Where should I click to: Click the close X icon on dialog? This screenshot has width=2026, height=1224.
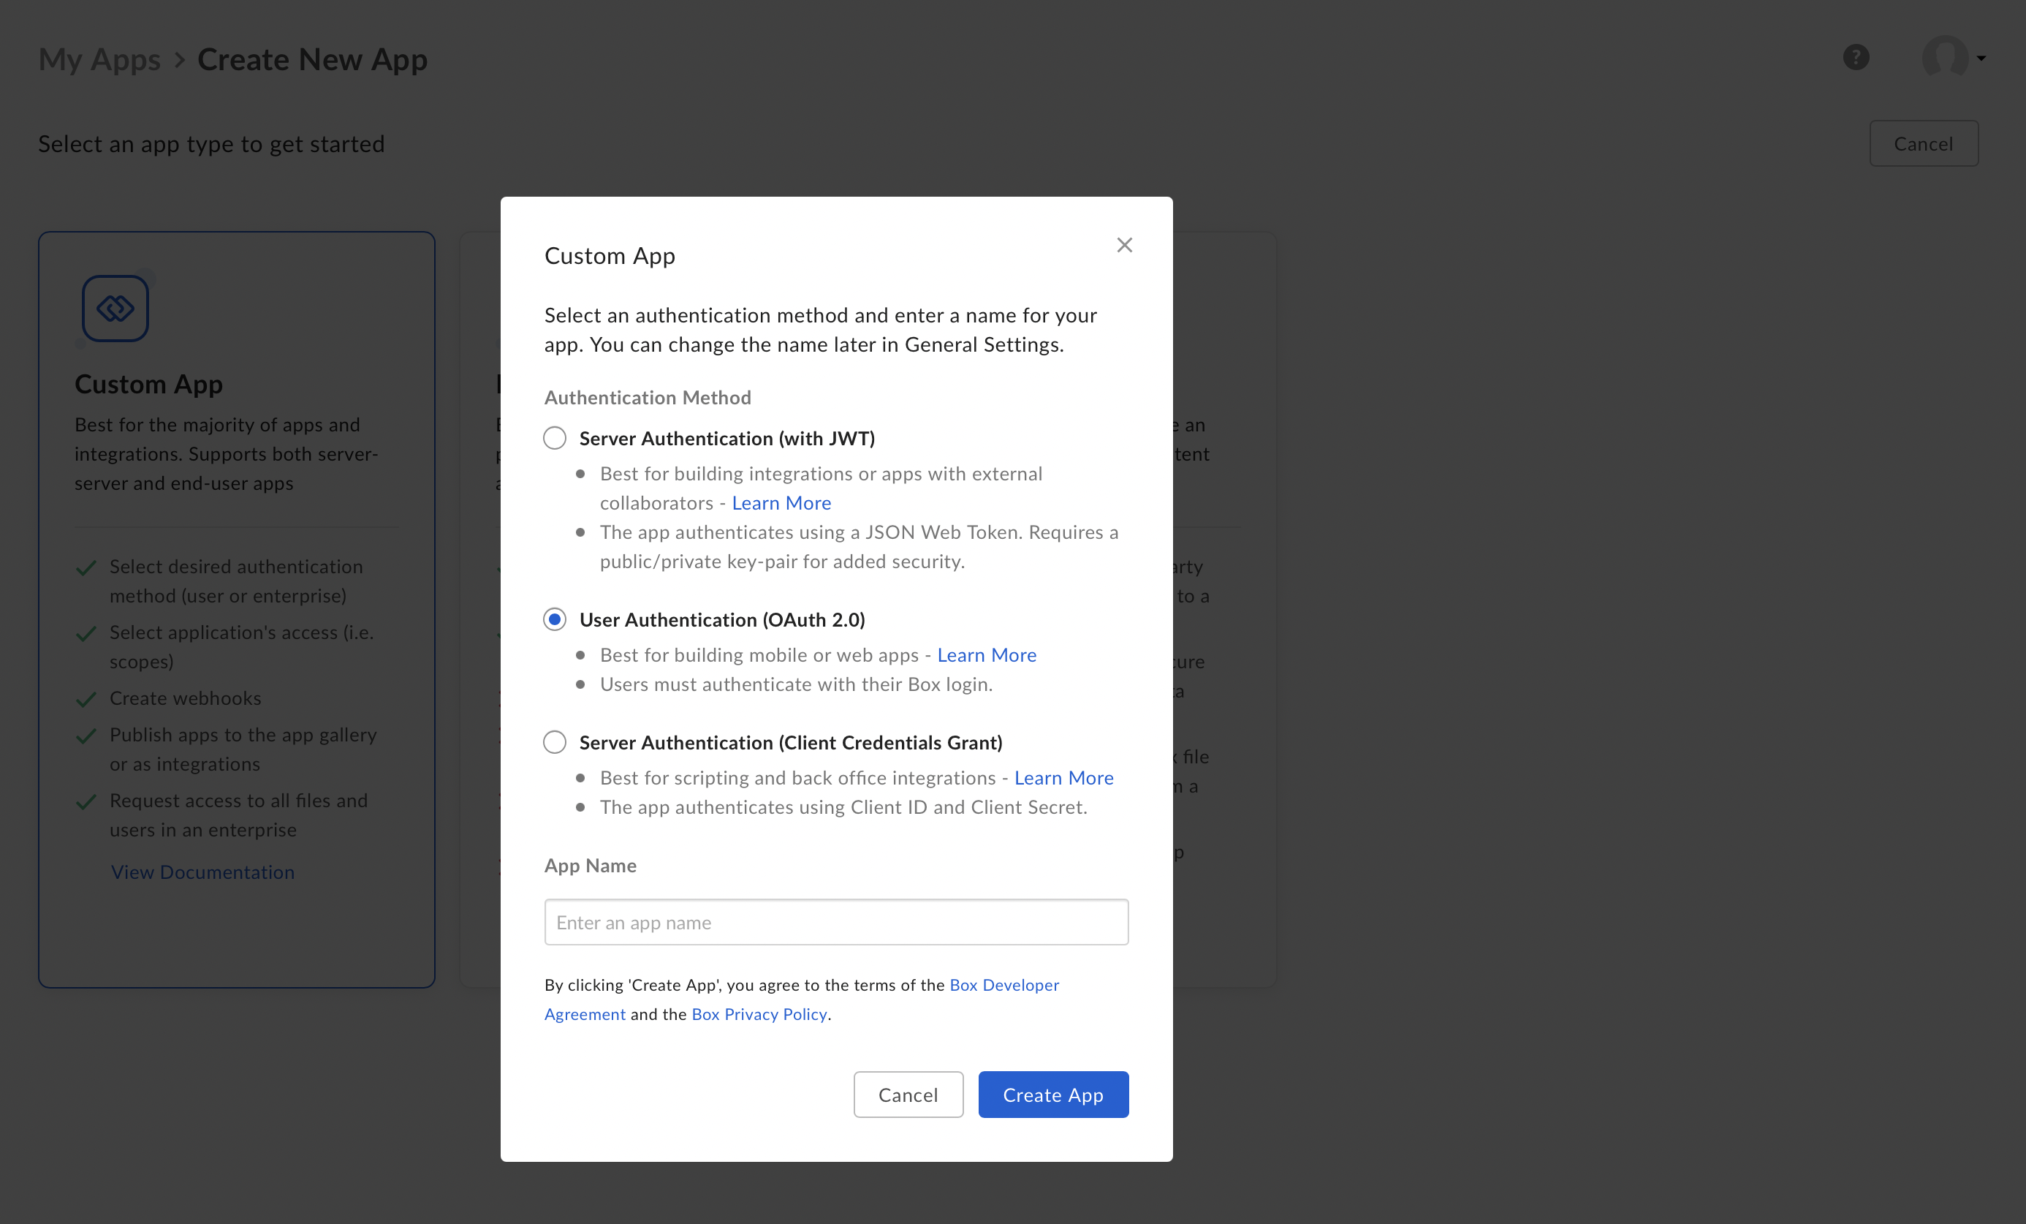[1126, 243]
